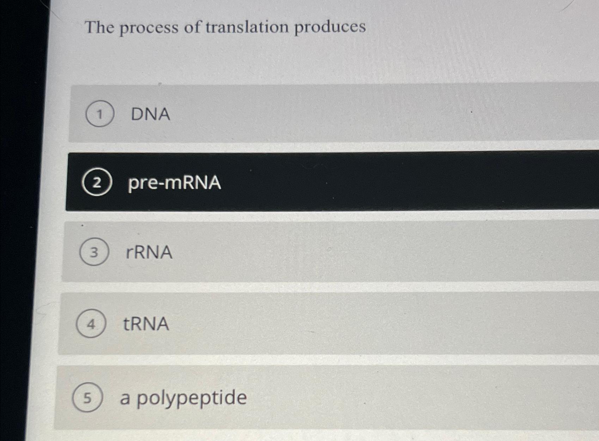This screenshot has width=599, height=441.
Task: Select answer option DNA
Action: 247,113
